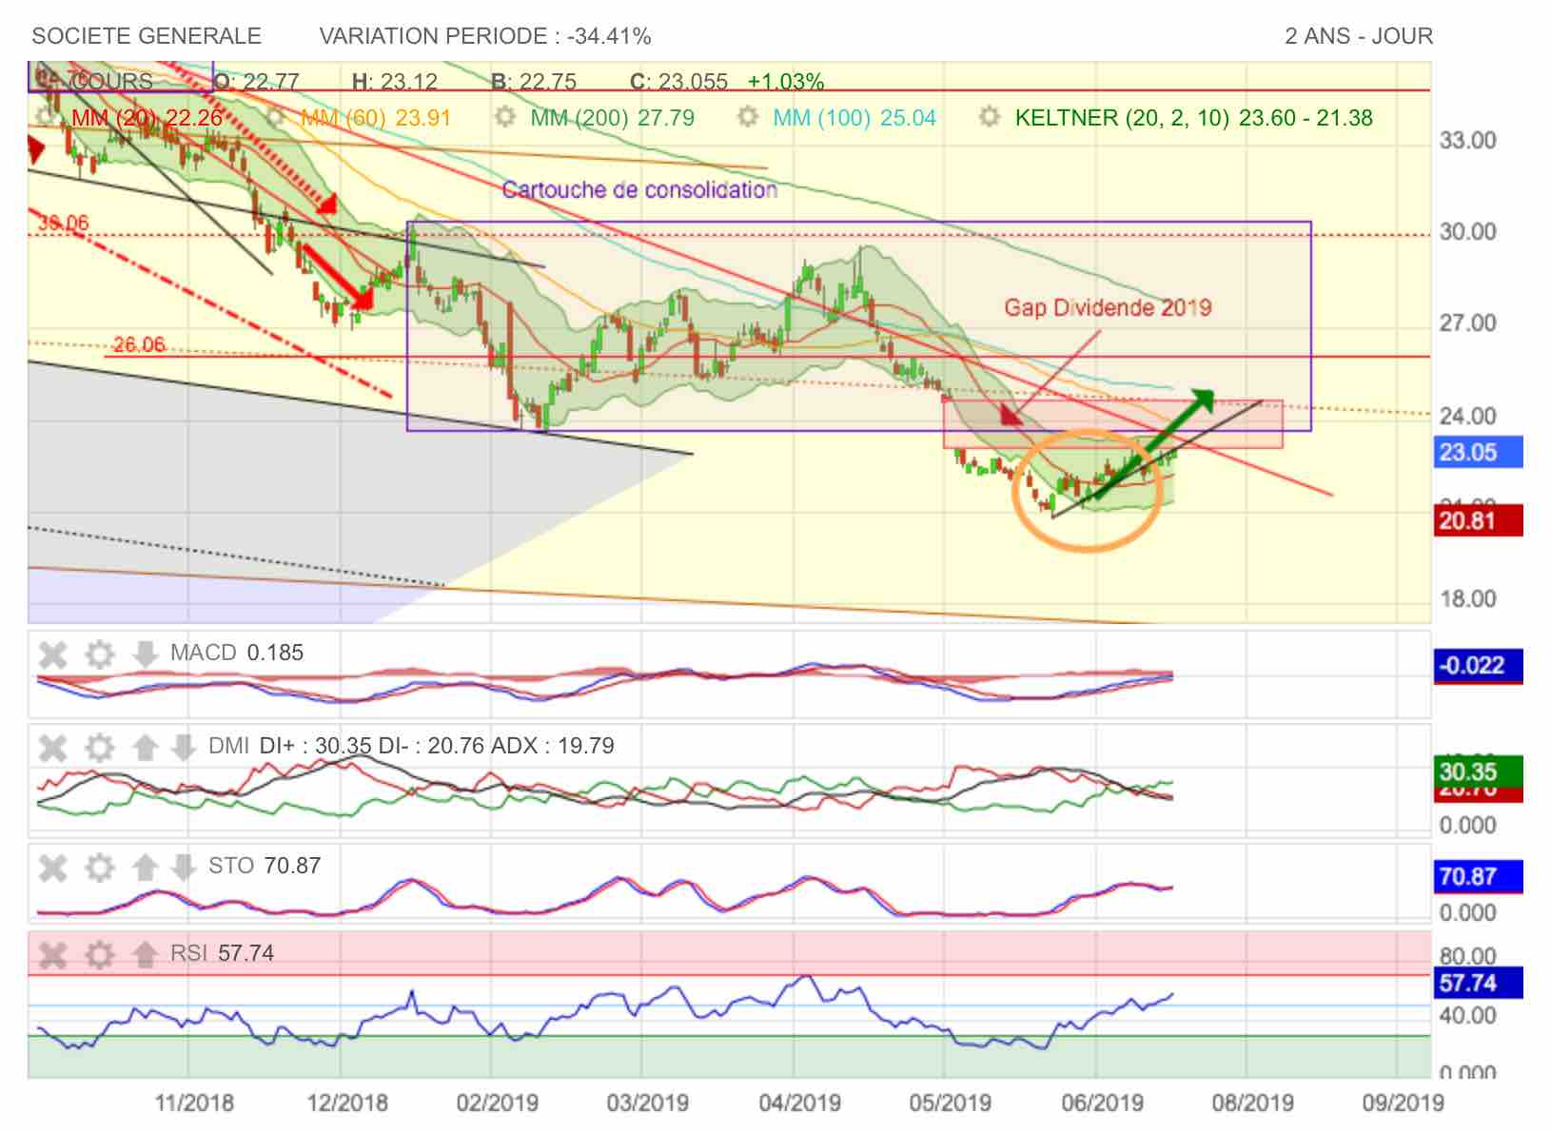Click the opening price O: 22.77
This screenshot has height=1132, width=1551.
click(257, 82)
